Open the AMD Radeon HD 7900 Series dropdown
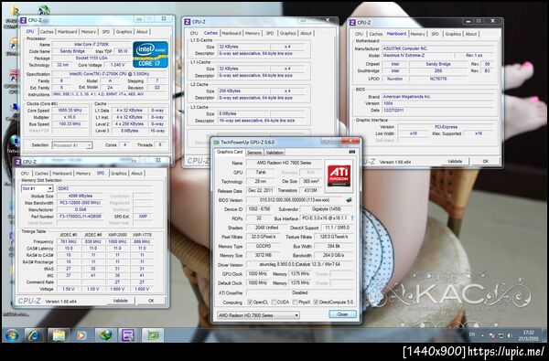Screen dimensions: 549x361 258,315
